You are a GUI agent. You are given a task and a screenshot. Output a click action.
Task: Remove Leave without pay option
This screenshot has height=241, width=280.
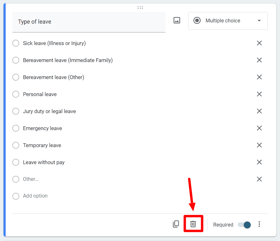pos(259,162)
